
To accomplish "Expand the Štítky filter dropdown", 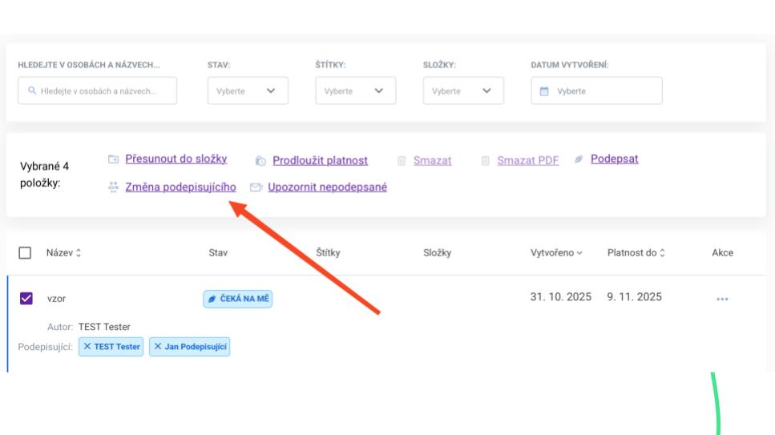I will [355, 91].
